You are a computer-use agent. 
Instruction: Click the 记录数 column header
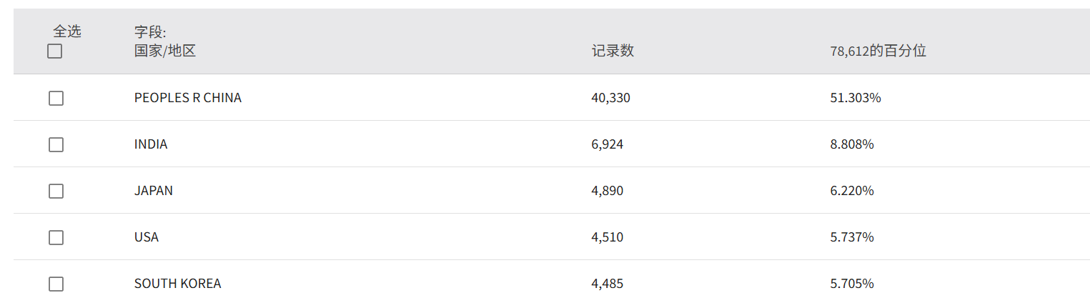point(613,51)
